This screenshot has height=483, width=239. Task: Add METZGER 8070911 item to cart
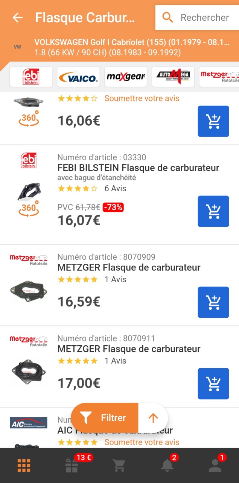point(213,383)
